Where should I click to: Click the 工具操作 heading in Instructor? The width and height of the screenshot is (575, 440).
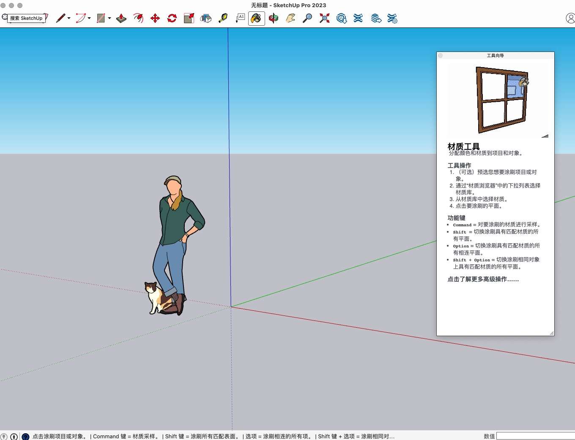459,165
